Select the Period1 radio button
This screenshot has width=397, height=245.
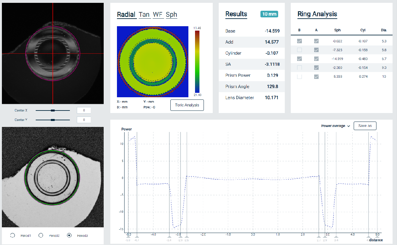[13, 235]
